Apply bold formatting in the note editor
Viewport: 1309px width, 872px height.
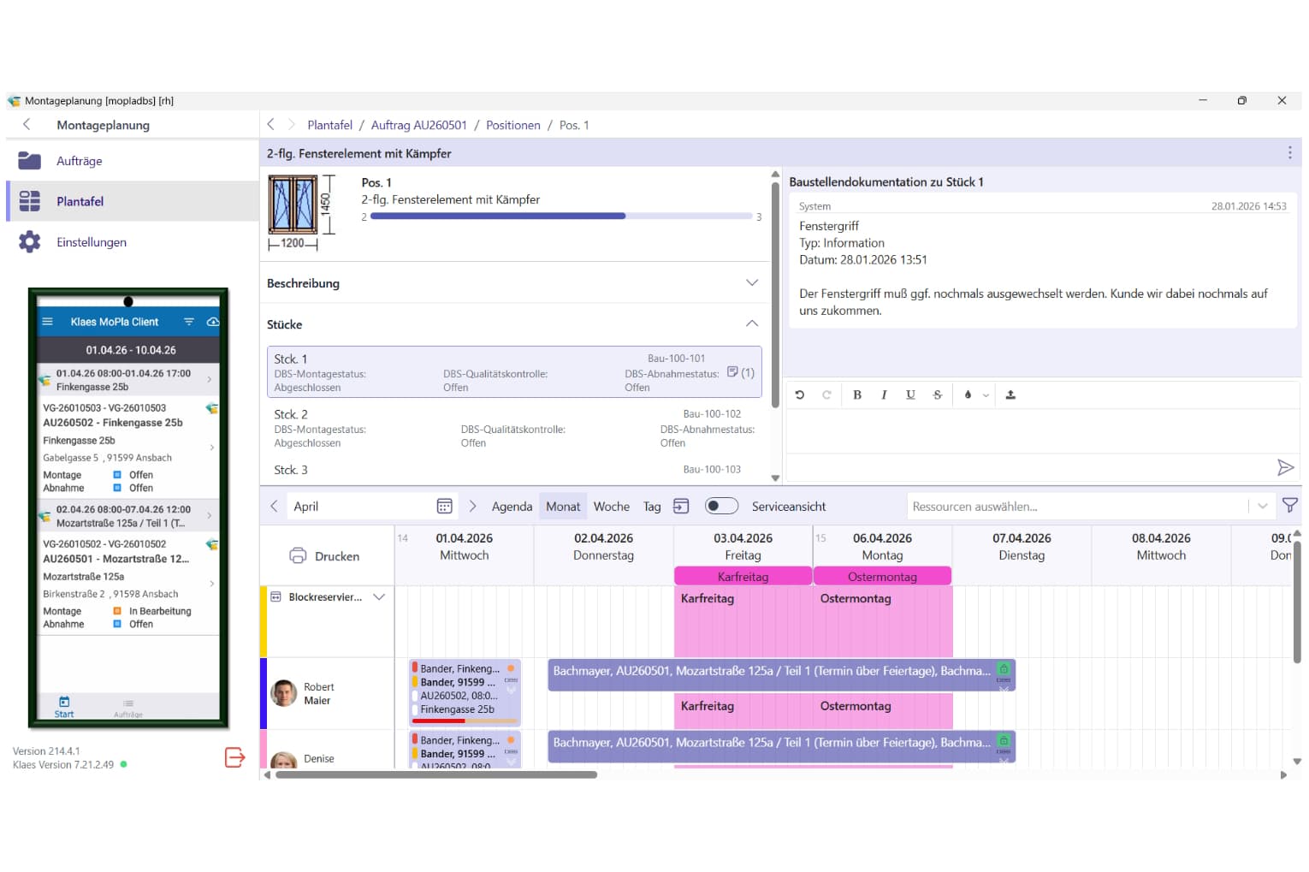pyautogui.click(x=856, y=395)
